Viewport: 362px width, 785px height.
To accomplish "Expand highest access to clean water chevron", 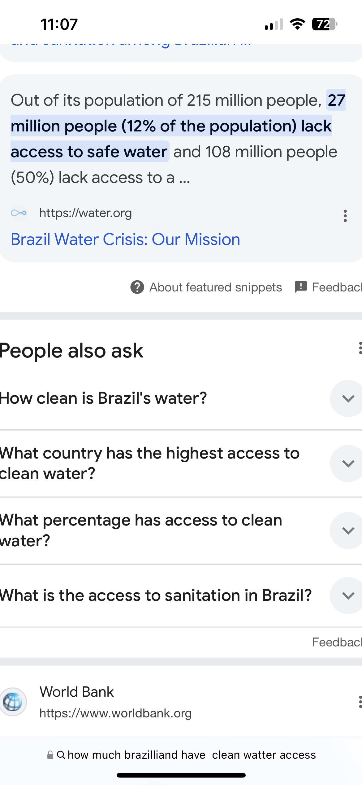I will tap(348, 463).
